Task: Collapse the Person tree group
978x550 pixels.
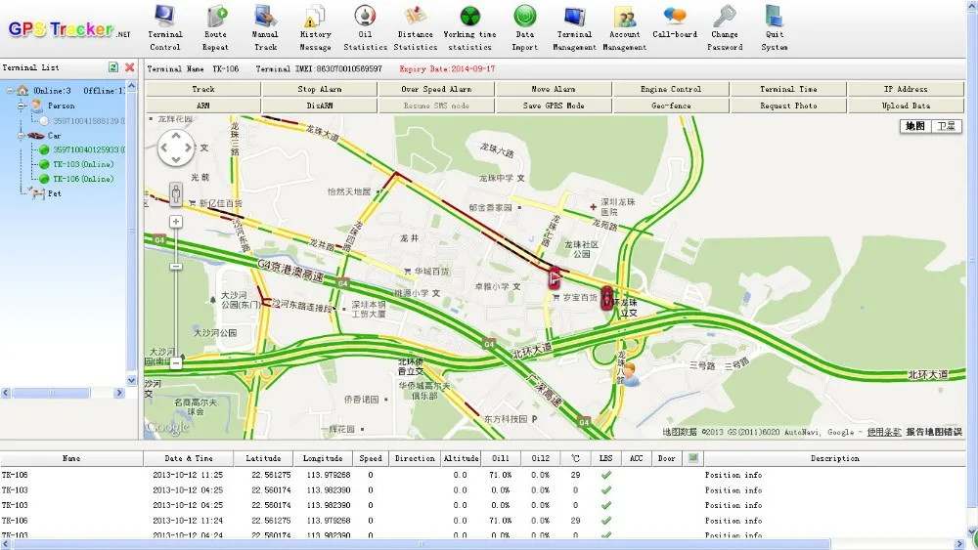Action: coord(22,106)
